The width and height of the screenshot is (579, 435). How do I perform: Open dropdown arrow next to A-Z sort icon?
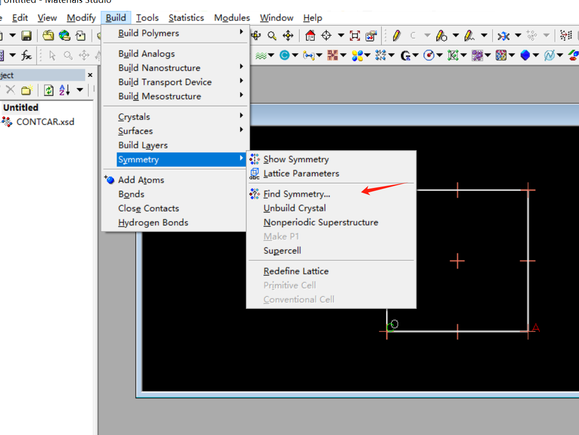(x=79, y=90)
